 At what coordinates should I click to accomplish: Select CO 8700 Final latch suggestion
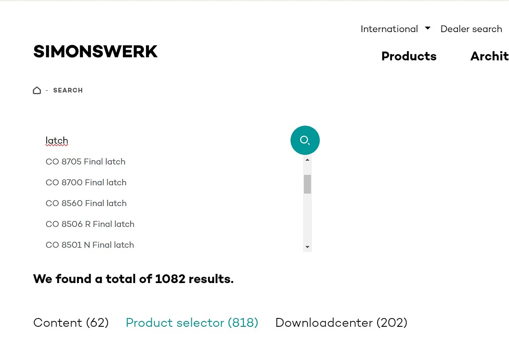tap(86, 182)
